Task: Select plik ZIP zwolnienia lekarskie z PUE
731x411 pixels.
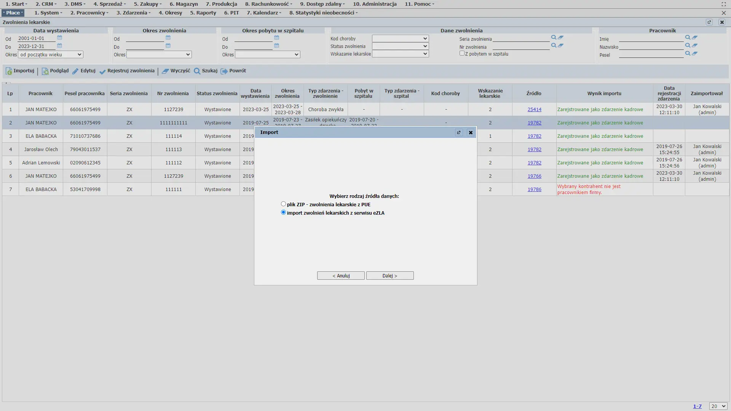Action: [x=283, y=204]
